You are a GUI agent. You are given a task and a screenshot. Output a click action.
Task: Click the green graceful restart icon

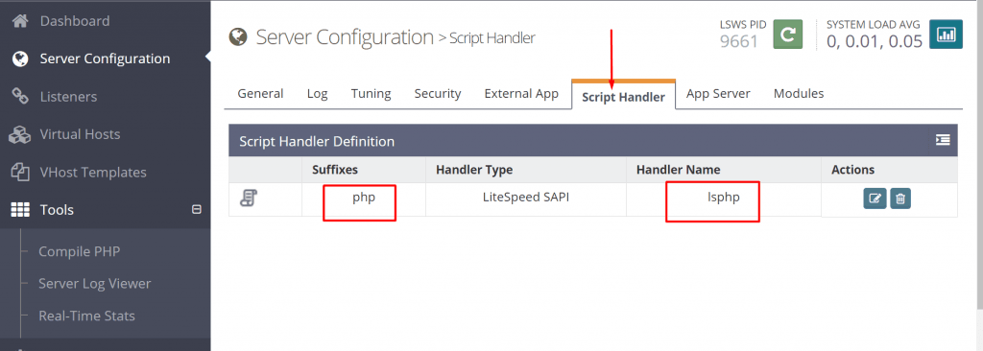(788, 34)
